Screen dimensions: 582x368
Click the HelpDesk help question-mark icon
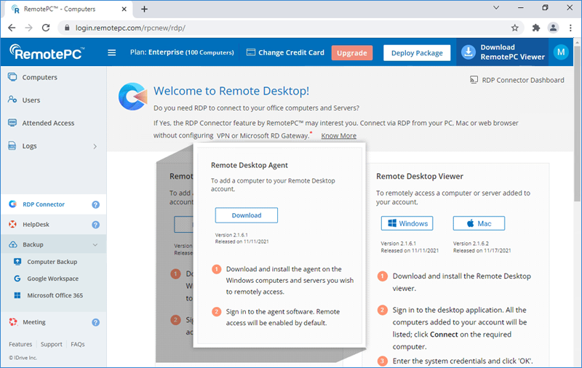(95, 225)
